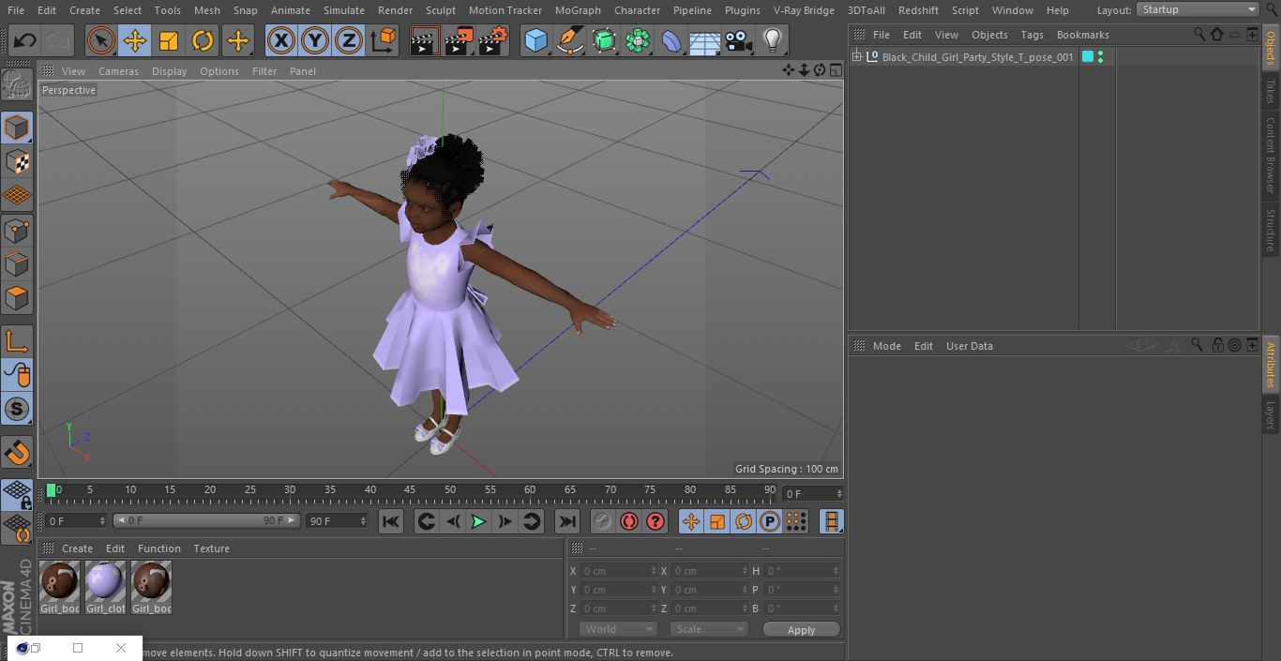This screenshot has height=661, width=1281.
Task: Open the Scale coordinate mode dropdown
Action: [x=709, y=629]
